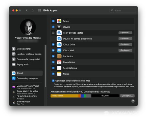
Task: Open help with the question mark button
Action: click(133, 101)
